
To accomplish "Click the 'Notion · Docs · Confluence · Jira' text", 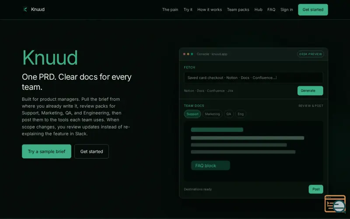I will 208,91.
